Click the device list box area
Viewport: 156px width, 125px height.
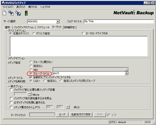pos(79,46)
